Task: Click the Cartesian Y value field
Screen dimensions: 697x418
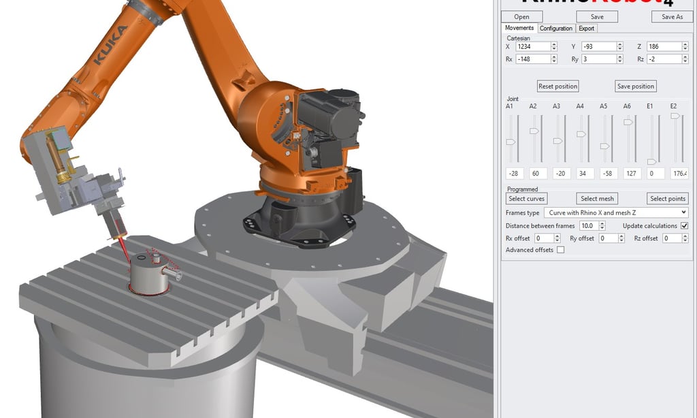Action: [x=599, y=46]
